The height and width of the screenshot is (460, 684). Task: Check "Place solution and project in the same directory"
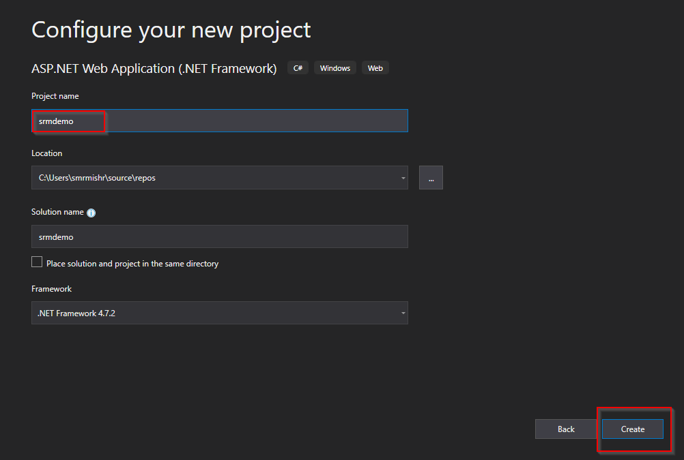[x=36, y=261]
